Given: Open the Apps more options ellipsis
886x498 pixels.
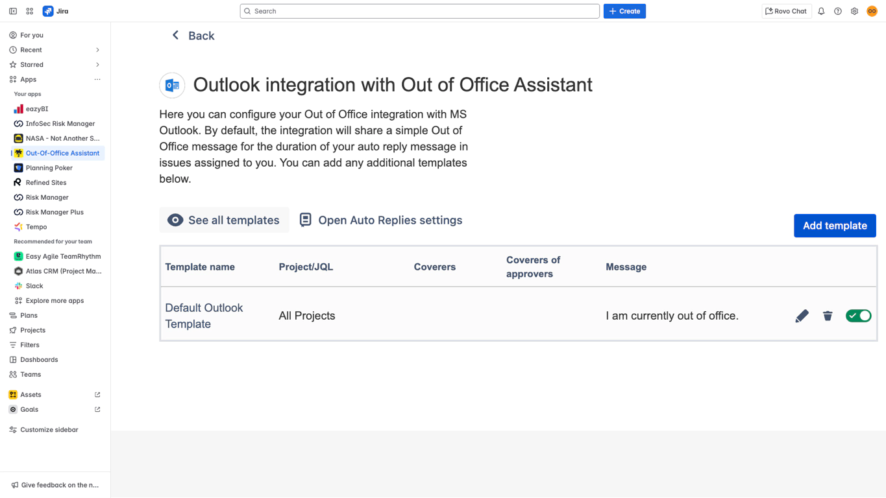Looking at the screenshot, I should (97, 80).
